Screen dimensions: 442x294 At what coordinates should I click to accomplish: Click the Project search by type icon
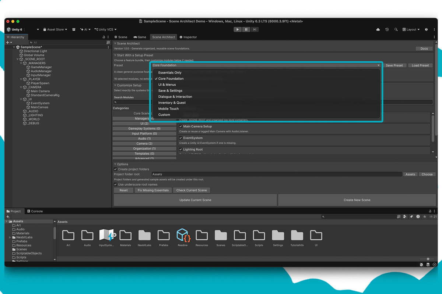pyautogui.click(x=405, y=217)
